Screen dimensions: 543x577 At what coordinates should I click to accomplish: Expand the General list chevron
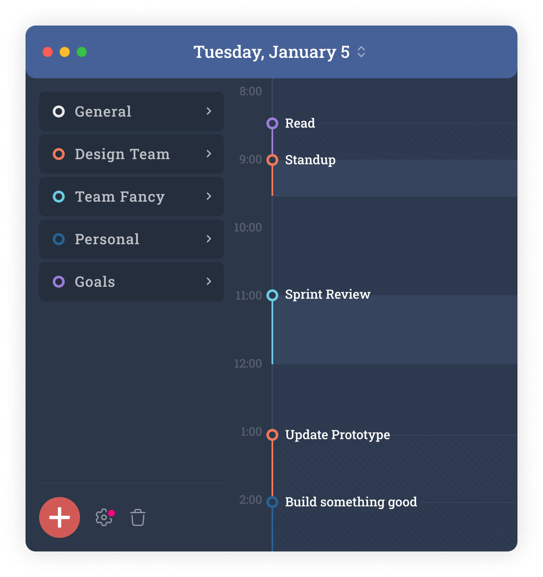[x=209, y=111]
